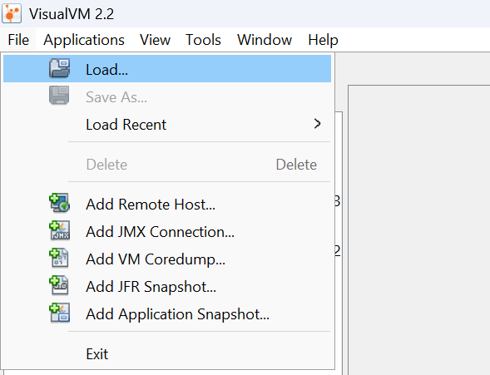Choose Add VM Coredump... menu entry
Screen dimensions: 490x375
[167, 259]
